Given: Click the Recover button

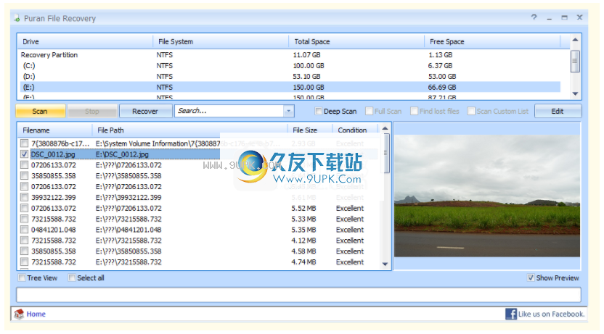Looking at the screenshot, I should pos(145,111).
